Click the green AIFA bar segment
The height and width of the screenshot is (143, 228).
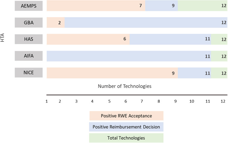point(219,56)
